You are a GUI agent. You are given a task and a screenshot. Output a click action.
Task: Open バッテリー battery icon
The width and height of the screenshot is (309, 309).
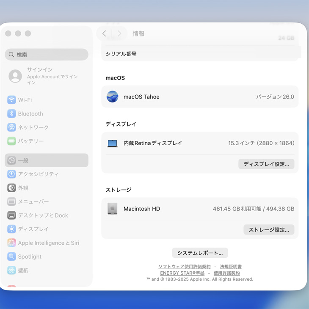tap(11, 141)
